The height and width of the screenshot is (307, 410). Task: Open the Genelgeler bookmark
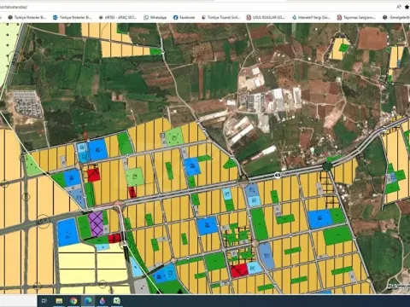(x=396, y=17)
